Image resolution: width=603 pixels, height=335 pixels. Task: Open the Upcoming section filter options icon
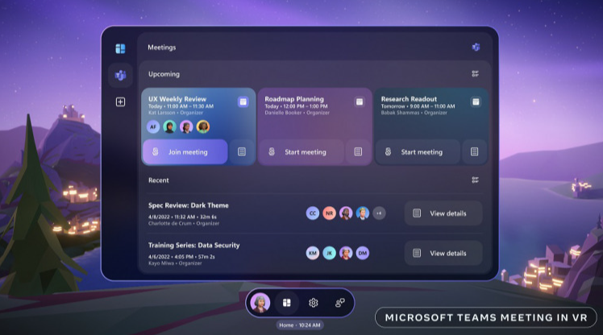(x=476, y=74)
